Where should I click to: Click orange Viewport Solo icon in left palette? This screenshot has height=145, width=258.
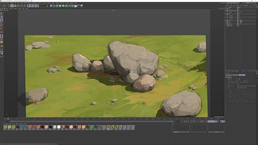pos(2,39)
